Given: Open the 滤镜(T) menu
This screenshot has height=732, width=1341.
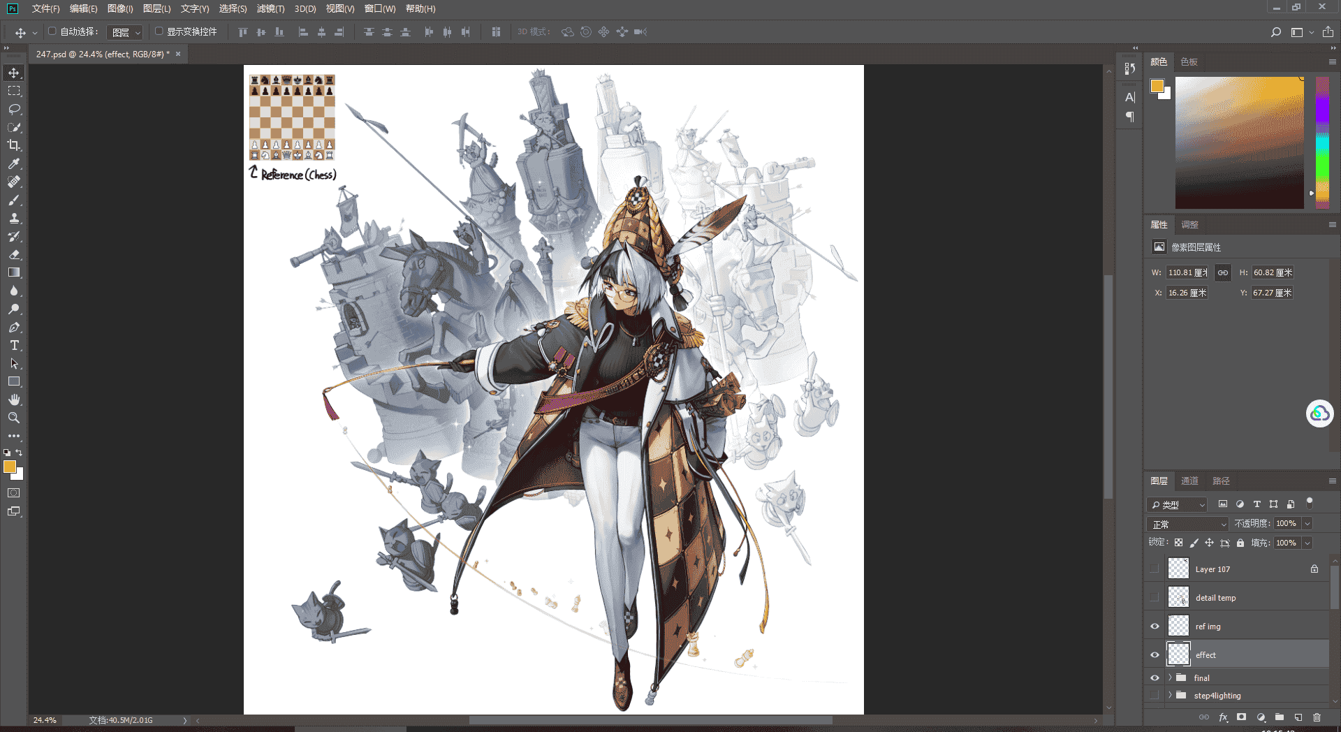Looking at the screenshot, I should (270, 9).
